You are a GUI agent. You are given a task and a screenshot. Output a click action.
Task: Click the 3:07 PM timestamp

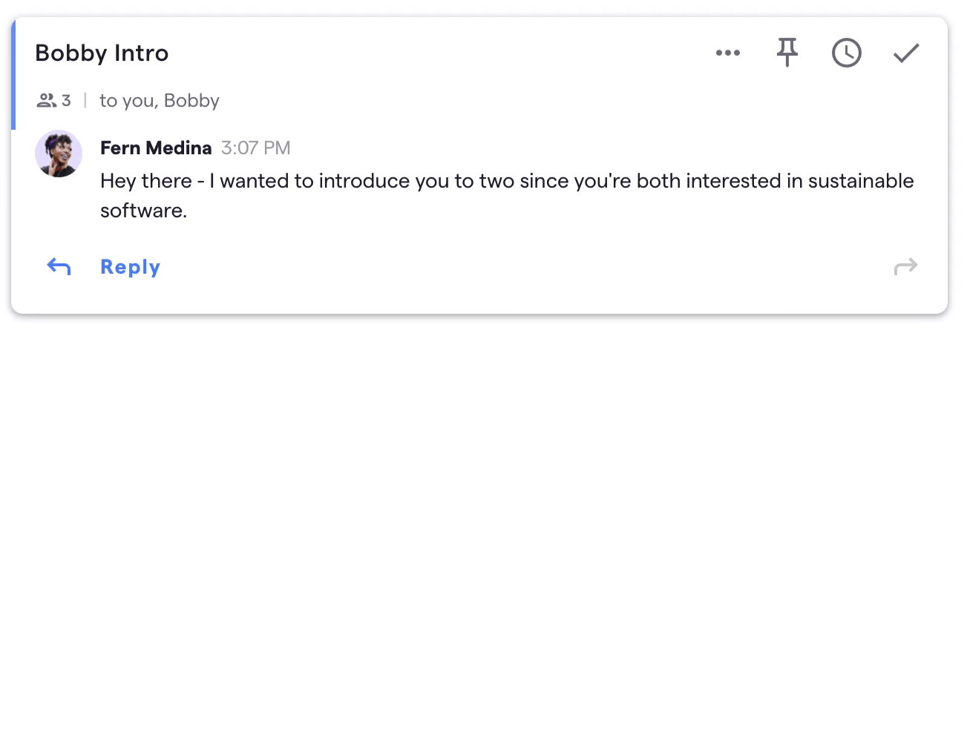[255, 148]
